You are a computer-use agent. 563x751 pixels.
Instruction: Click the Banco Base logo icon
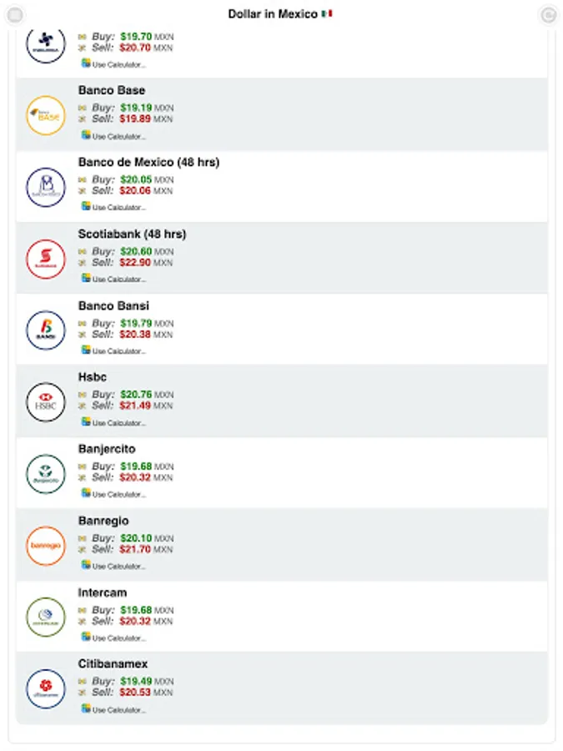tap(45, 115)
